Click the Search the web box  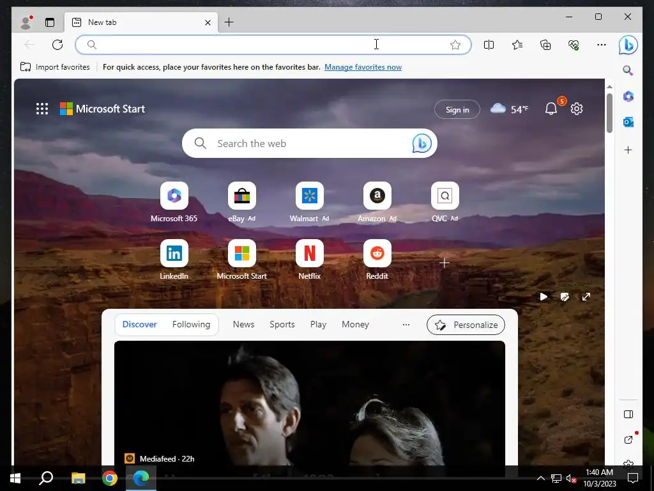click(310, 143)
